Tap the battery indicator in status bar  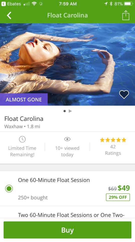coord(128,4)
